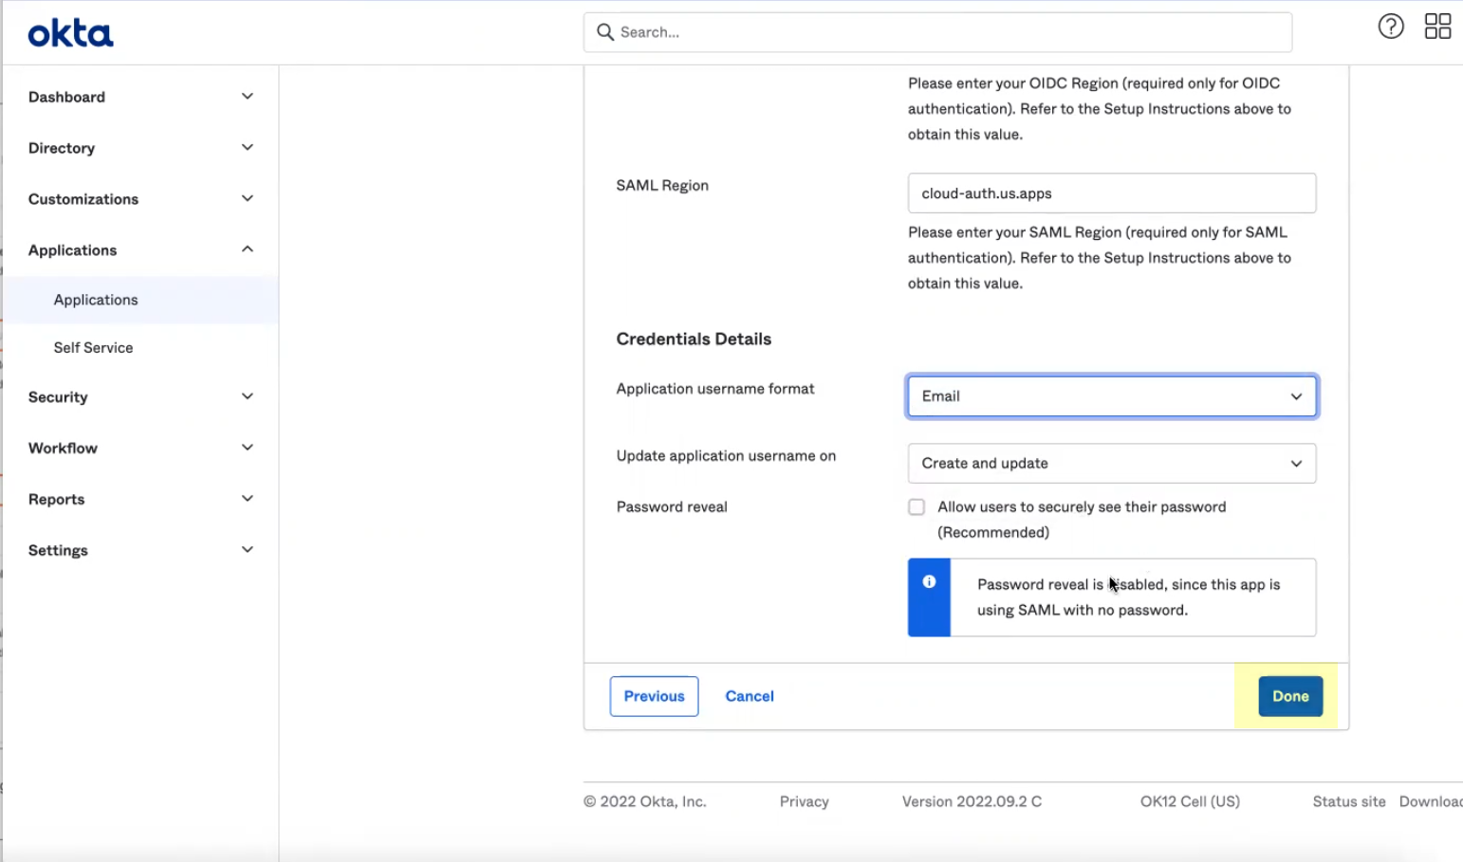This screenshot has height=862, width=1463.
Task: Click the Credentials Details heading
Action: [x=694, y=339]
